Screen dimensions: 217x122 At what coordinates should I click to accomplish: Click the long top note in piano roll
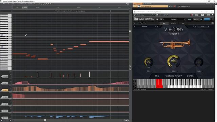pos(109,42)
